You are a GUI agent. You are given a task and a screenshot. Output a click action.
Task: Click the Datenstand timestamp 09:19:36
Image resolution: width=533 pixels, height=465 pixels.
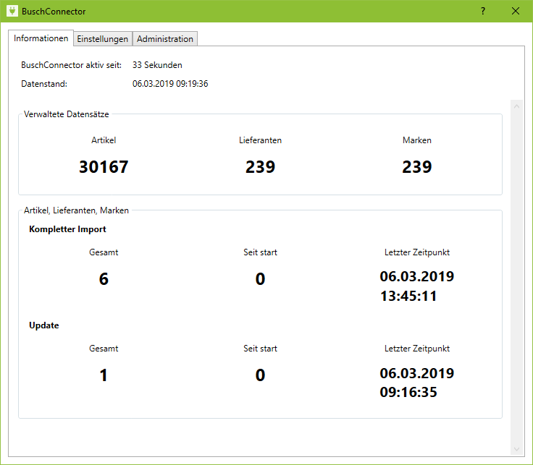(170, 84)
